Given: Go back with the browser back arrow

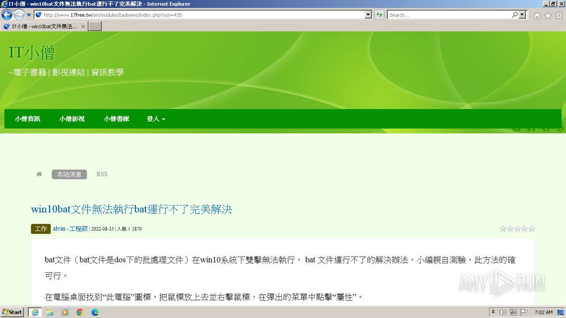Looking at the screenshot, I should pyautogui.click(x=7, y=15).
